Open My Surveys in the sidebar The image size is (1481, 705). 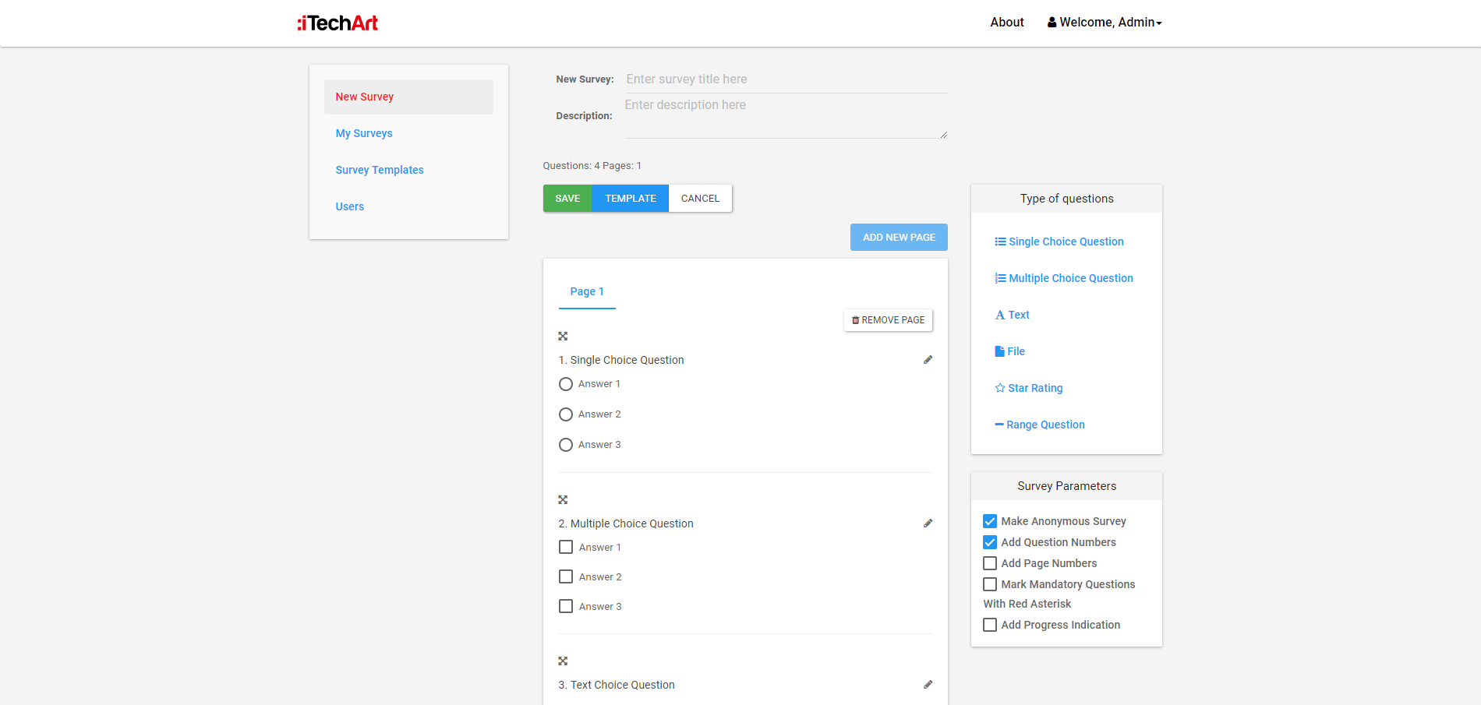[364, 133]
